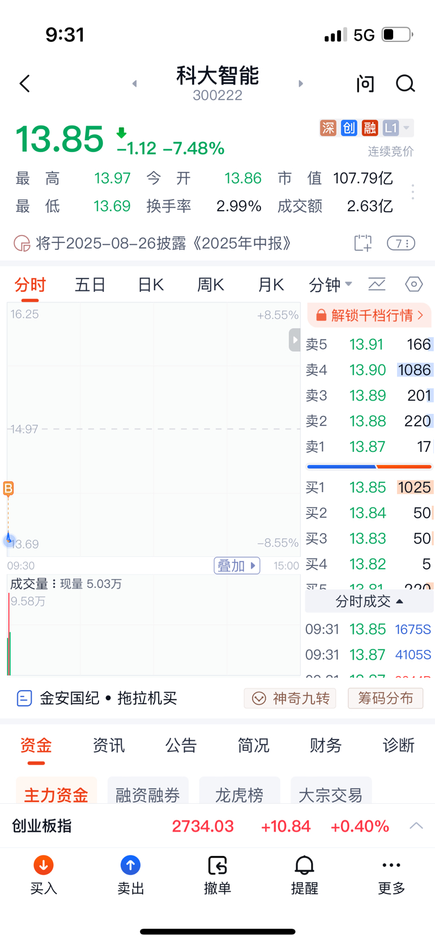
Task: Switch to 资讯 tab
Action: tap(109, 745)
